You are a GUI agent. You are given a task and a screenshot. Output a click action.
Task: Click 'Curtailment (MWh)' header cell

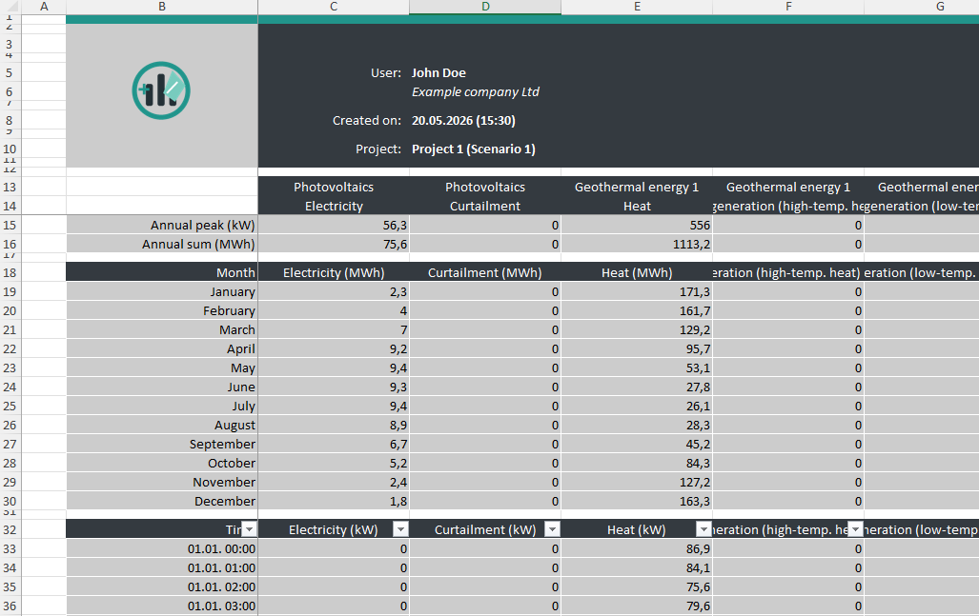pyautogui.click(x=485, y=272)
